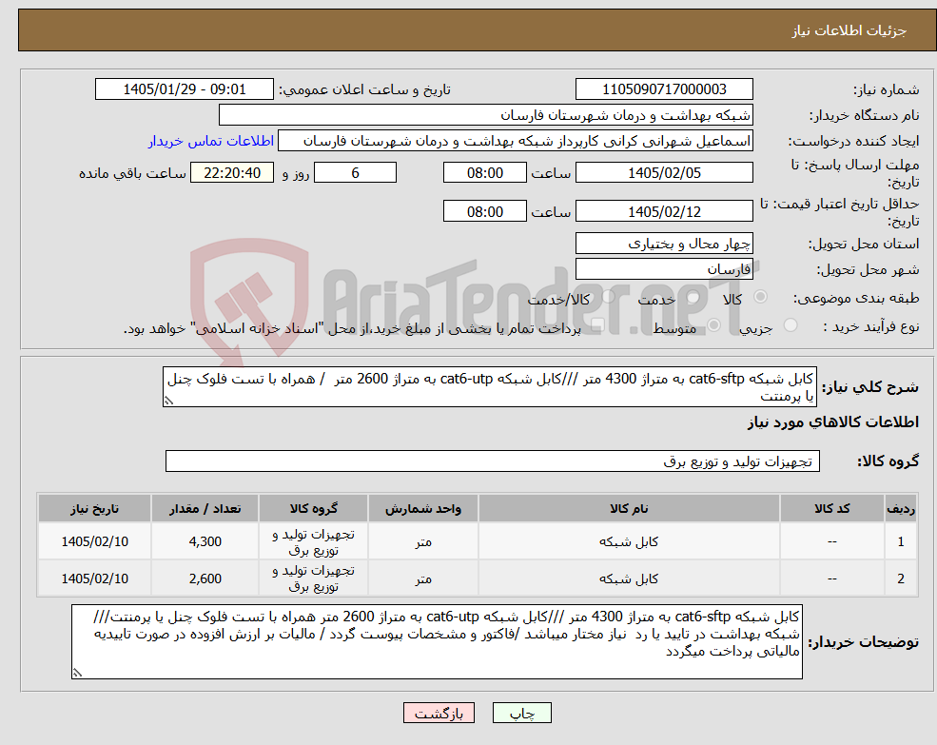
Task: Click the price validity 08:00 time field
Action: (484, 211)
